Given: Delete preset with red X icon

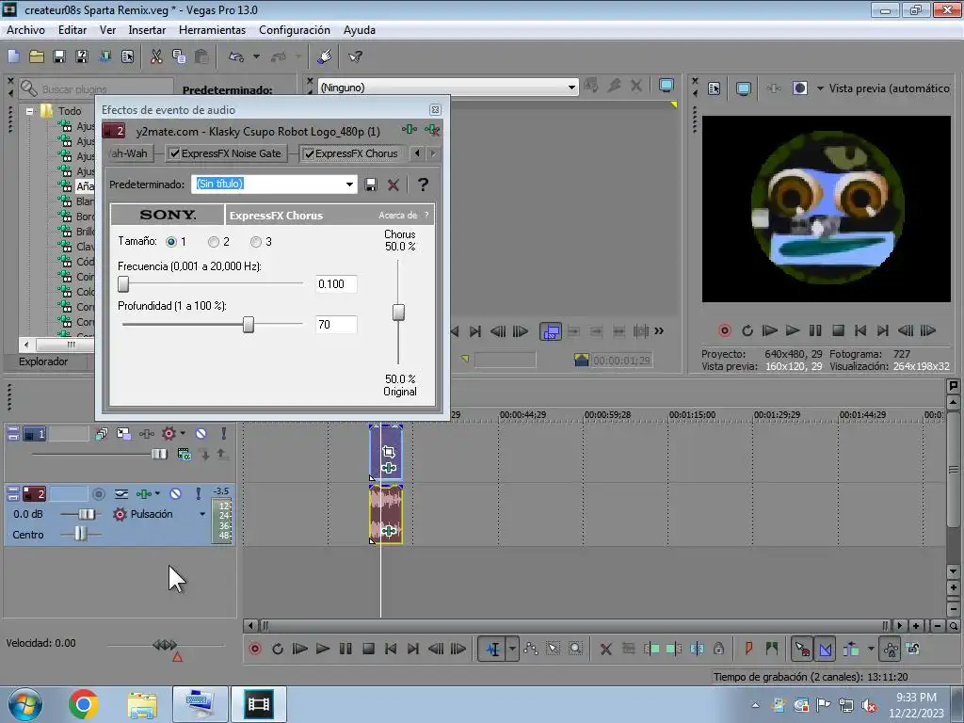Looking at the screenshot, I should [393, 185].
